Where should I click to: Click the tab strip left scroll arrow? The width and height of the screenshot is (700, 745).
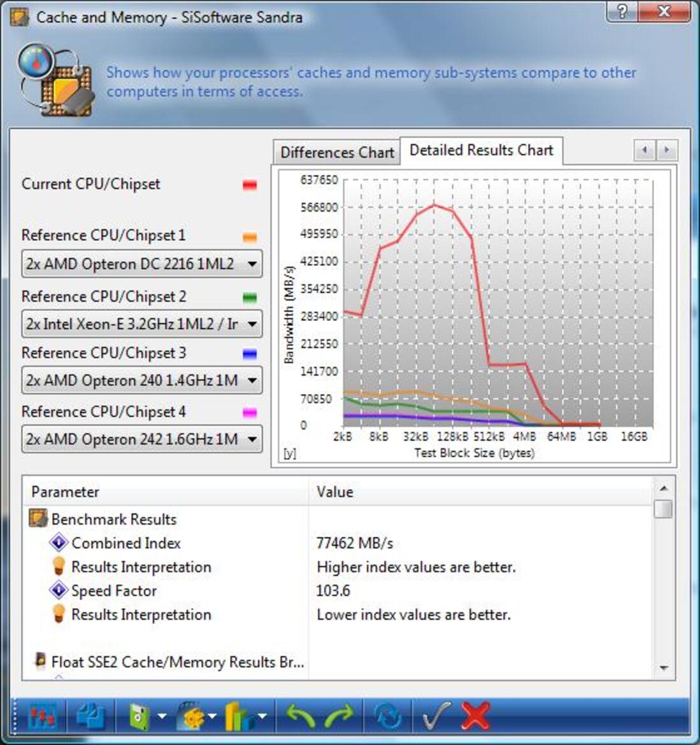[645, 151]
